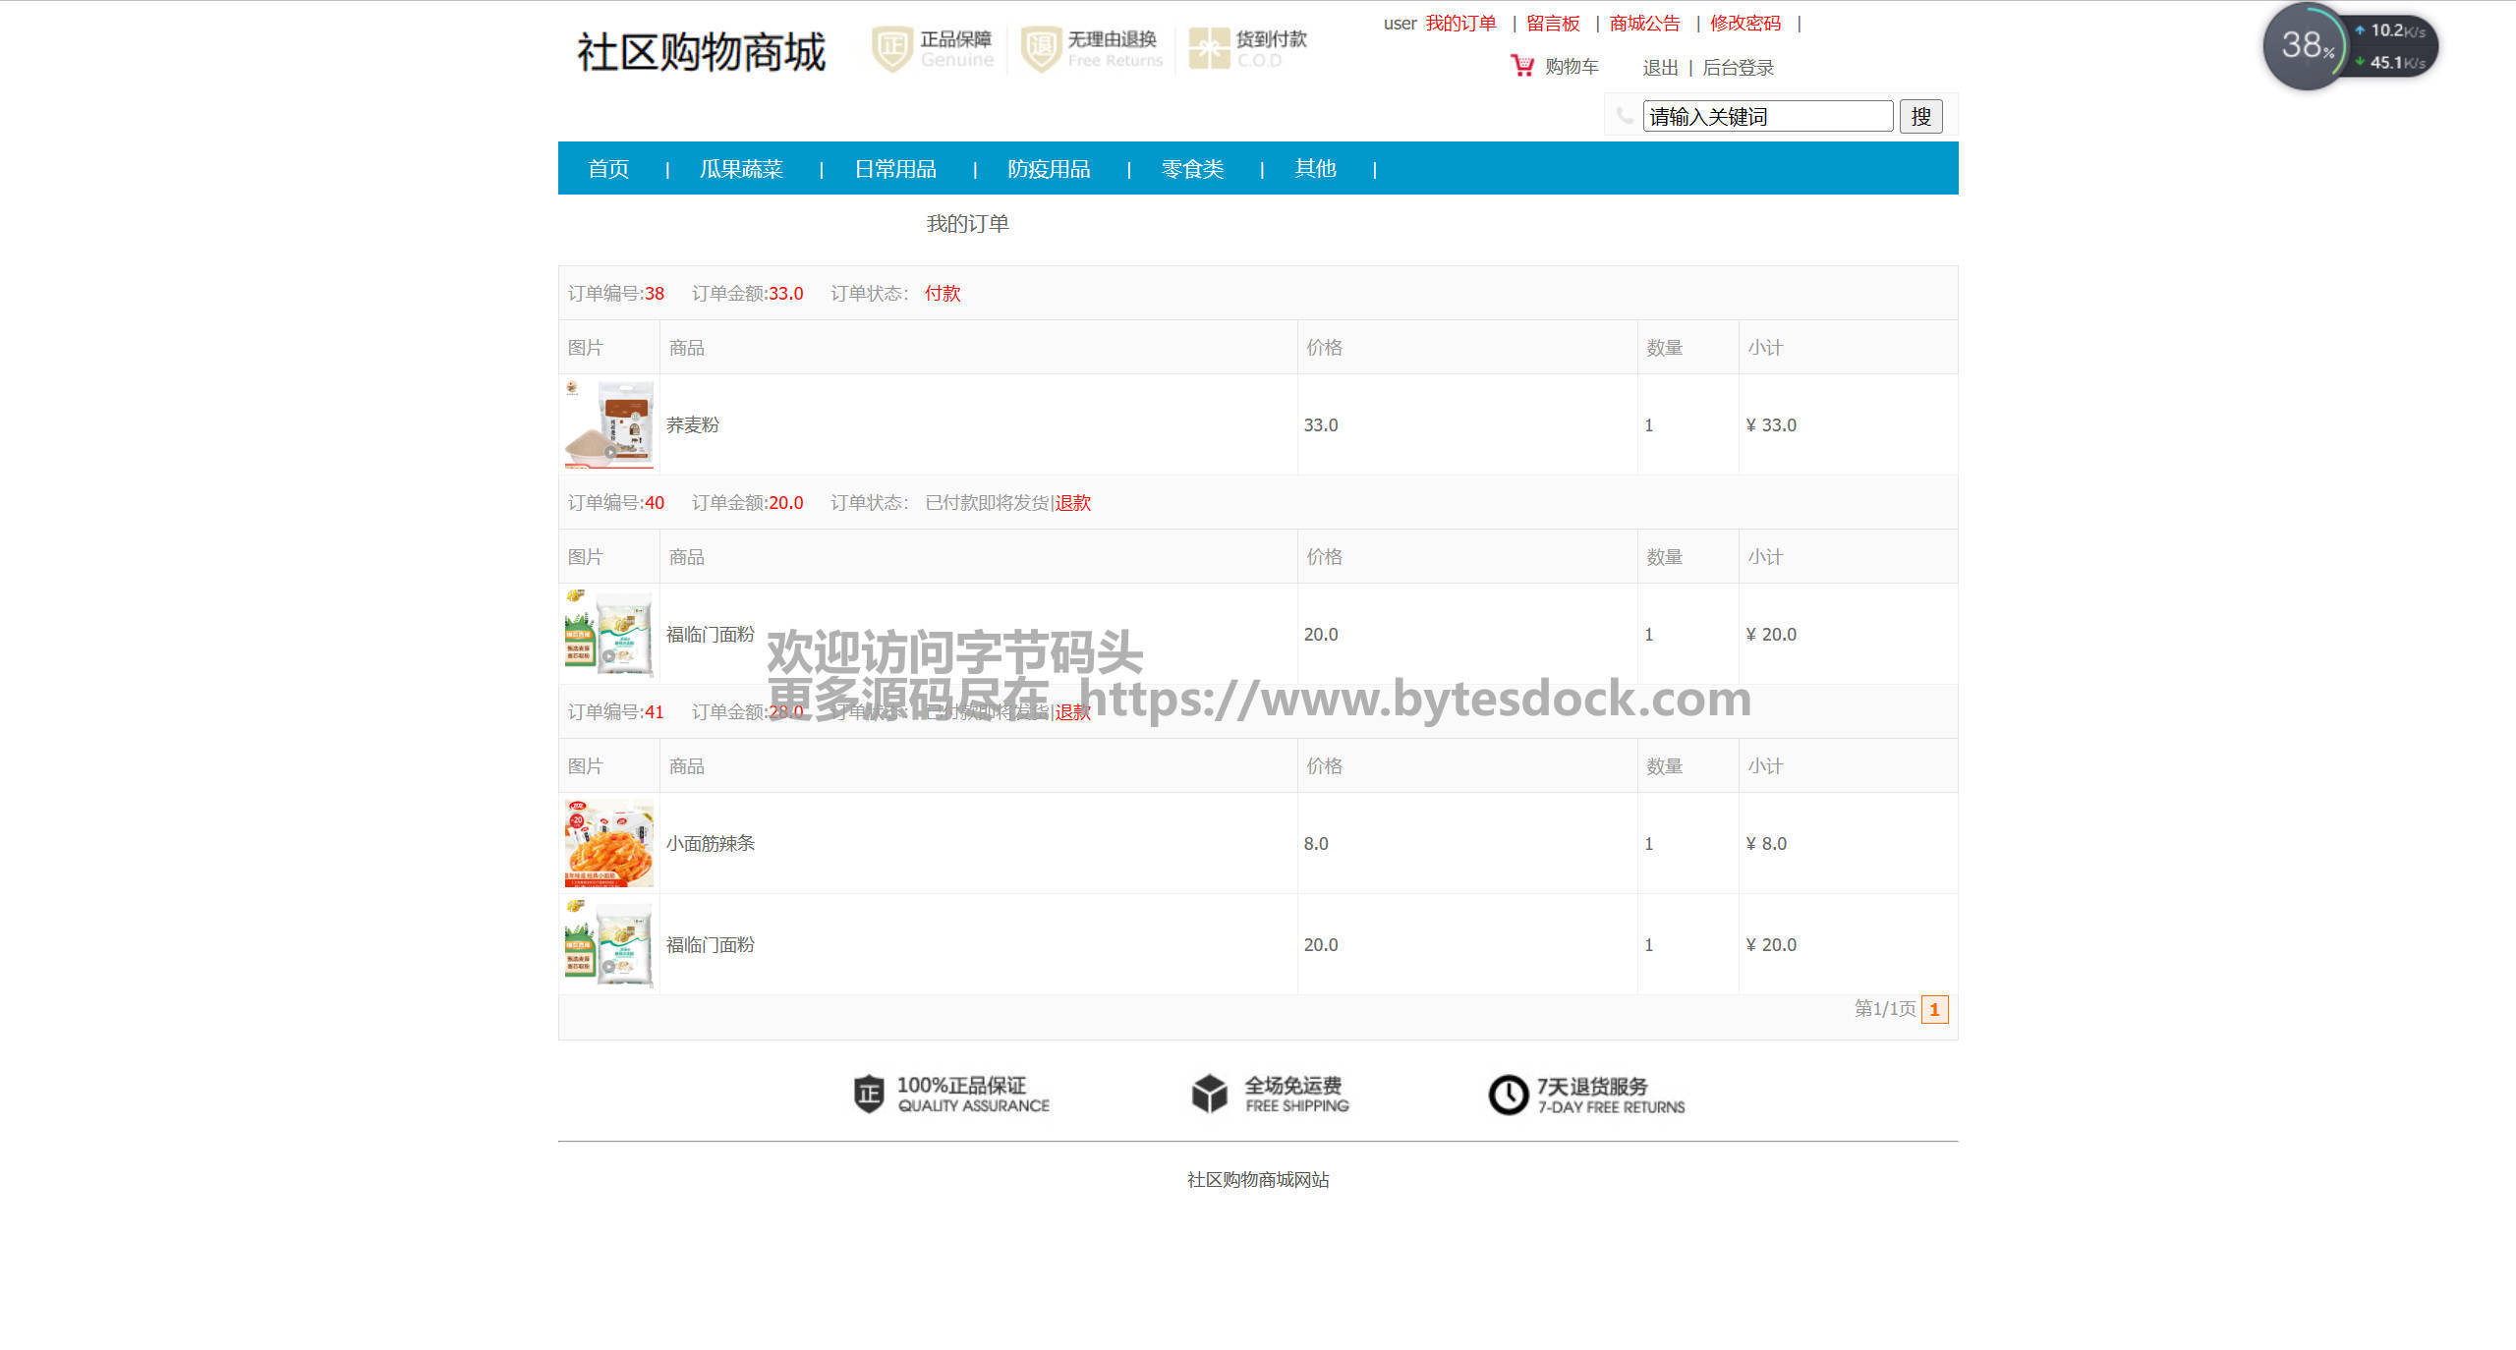Click the Free Shipping box icon

(x=1209, y=1094)
